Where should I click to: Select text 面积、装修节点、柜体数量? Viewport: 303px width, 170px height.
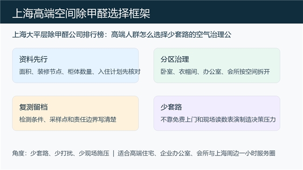click(55, 72)
